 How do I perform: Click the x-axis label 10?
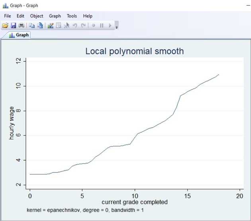click(135, 196)
